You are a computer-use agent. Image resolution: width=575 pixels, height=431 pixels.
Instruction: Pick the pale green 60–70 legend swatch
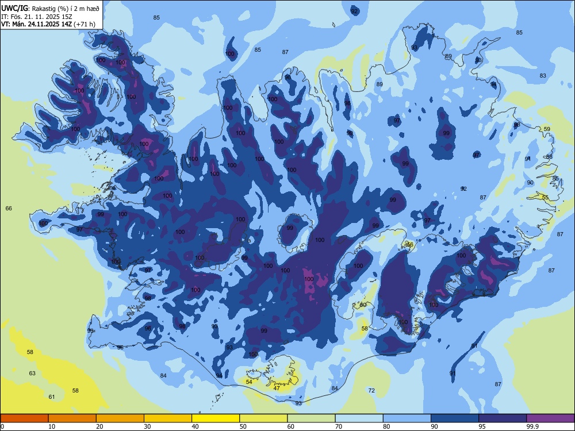pos(311,418)
